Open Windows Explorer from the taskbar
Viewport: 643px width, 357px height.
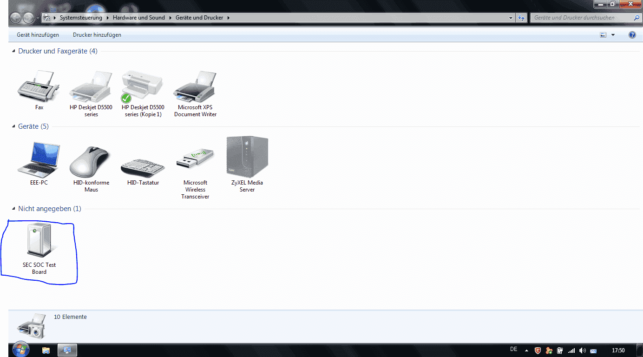click(46, 350)
